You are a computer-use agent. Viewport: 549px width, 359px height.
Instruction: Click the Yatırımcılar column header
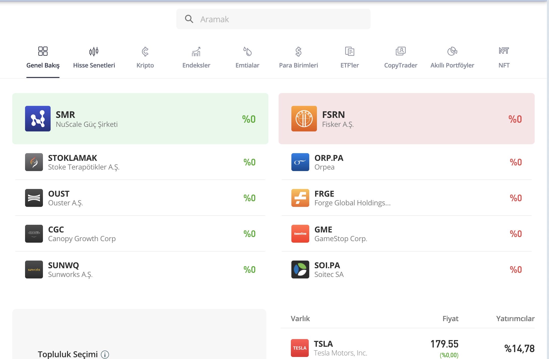tap(516, 319)
